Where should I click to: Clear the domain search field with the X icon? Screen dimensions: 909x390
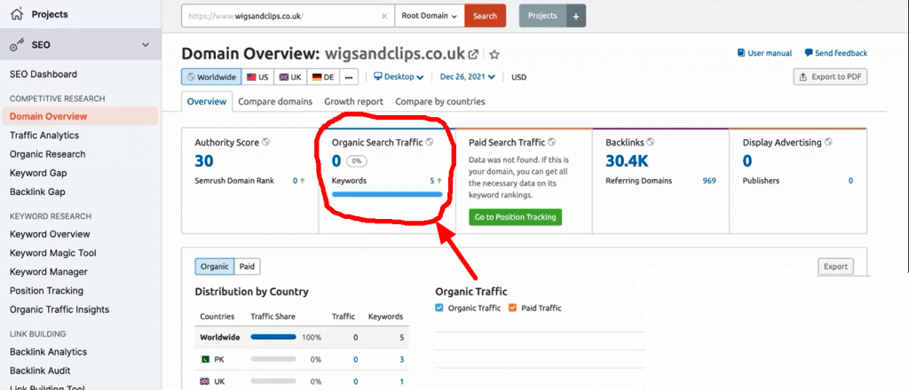[x=384, y=16]
